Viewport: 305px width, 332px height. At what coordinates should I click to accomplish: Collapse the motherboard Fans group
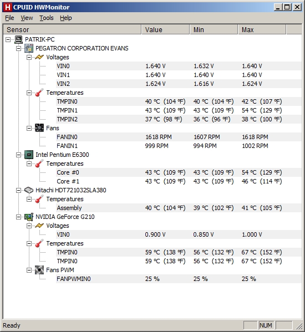tap(29, 129)
